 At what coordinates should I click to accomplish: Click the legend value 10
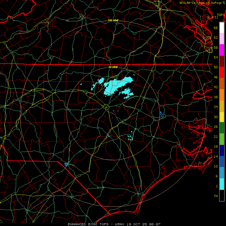216,166
